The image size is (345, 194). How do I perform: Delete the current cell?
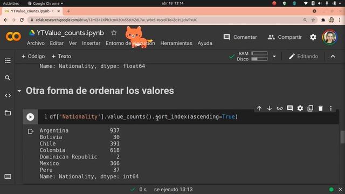coord(321,108)
